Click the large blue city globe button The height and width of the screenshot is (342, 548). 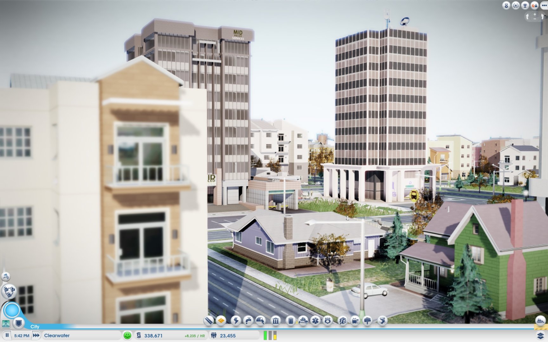pyautogui.click(x=12, y=310)
